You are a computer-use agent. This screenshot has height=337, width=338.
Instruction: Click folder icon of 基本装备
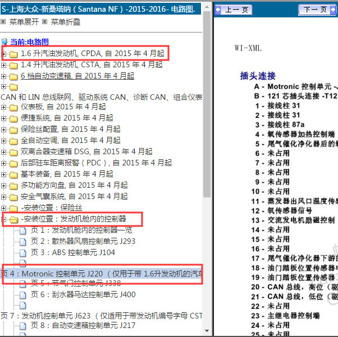click(13, 175)
